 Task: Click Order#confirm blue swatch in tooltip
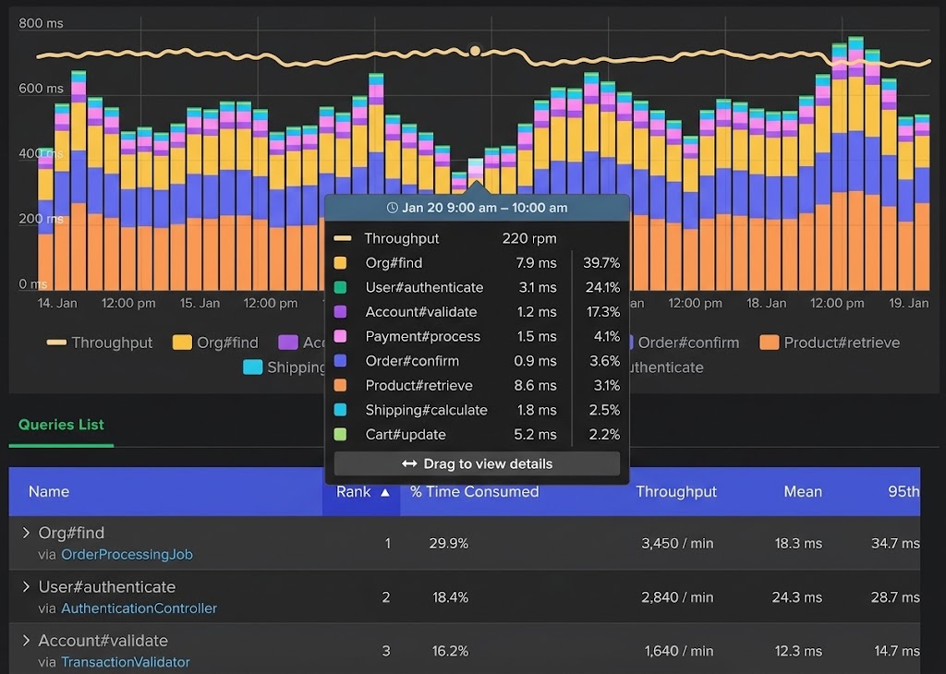click(x=340, y=360)
